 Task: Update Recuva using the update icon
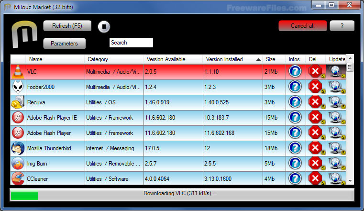336,102
